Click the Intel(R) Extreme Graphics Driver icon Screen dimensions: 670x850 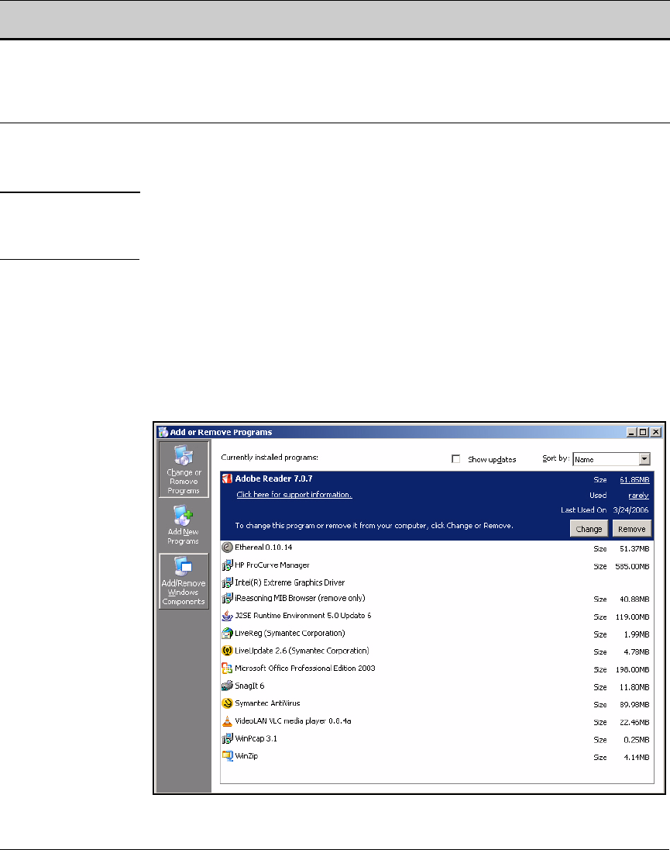(227, 582)
